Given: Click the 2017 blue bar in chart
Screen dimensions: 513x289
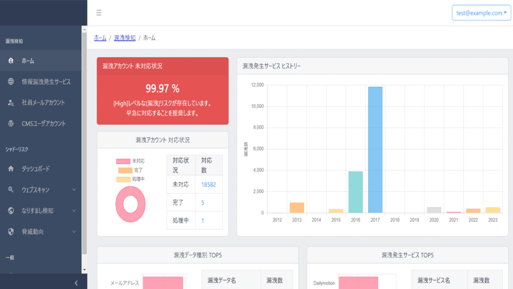Looking at the screenshot, I should 375,149.
